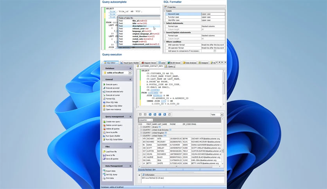327x189 pixels.
Task: Click the Delete all queries icon
Action: click(x=104, y=128)
